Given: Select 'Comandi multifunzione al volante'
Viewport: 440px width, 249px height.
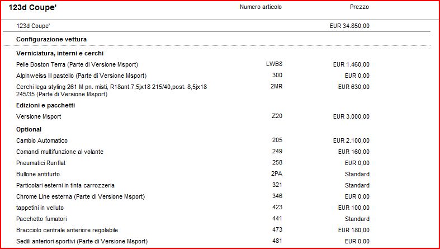Looking at the screenshot, I should tap(60, 152).
